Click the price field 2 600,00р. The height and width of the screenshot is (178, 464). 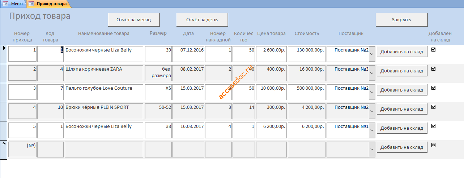point(271,54)
